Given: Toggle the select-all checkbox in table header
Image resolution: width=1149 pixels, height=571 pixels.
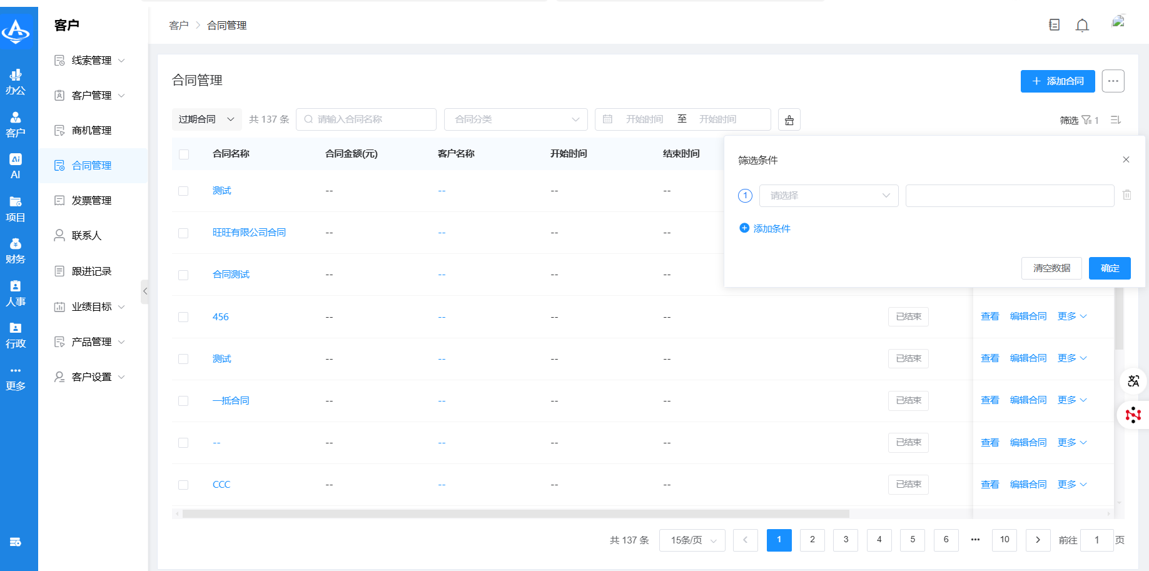Looking at the screenshot, I should pyautogui.click(x=184, y=154).
